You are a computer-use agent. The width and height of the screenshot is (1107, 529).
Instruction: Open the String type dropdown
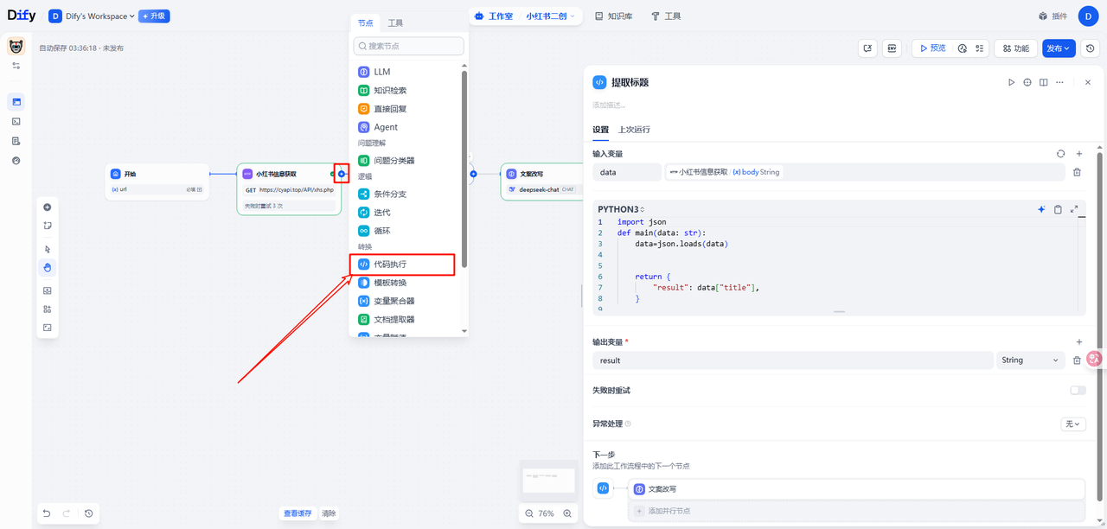(x=1029, y=360)
